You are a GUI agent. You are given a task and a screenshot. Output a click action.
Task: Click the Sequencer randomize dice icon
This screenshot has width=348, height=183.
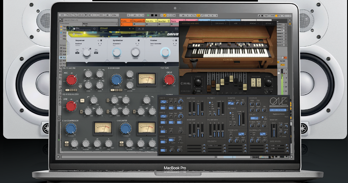(x=101, y=40)
